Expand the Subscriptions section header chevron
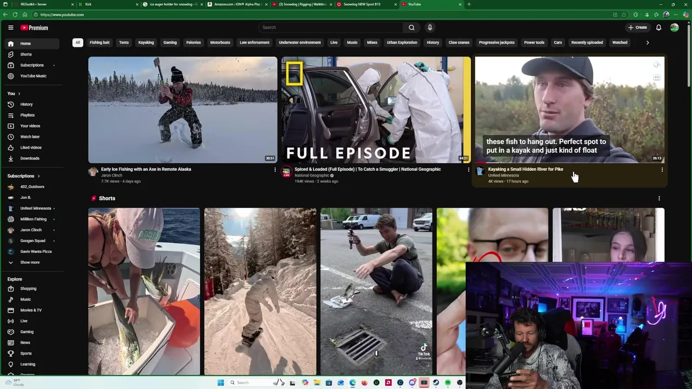Image resolution: width=692 pixels, height=389 pixels. click(38, 176)
